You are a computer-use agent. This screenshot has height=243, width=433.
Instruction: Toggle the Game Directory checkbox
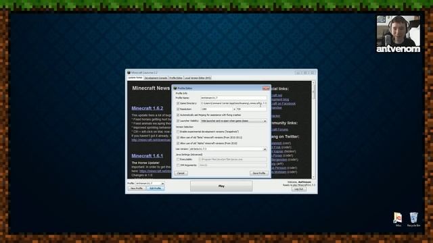point(178,103)
